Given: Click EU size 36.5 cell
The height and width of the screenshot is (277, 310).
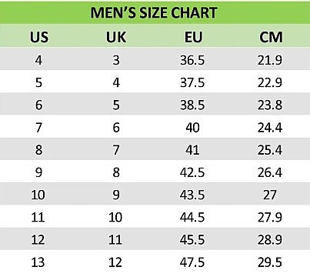Looking at the screenshot, I should [x=192, y=60].
